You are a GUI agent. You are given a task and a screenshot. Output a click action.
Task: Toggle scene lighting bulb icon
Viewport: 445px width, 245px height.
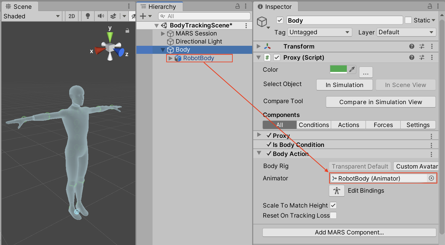pyautogui.click(x=88, y=16)
